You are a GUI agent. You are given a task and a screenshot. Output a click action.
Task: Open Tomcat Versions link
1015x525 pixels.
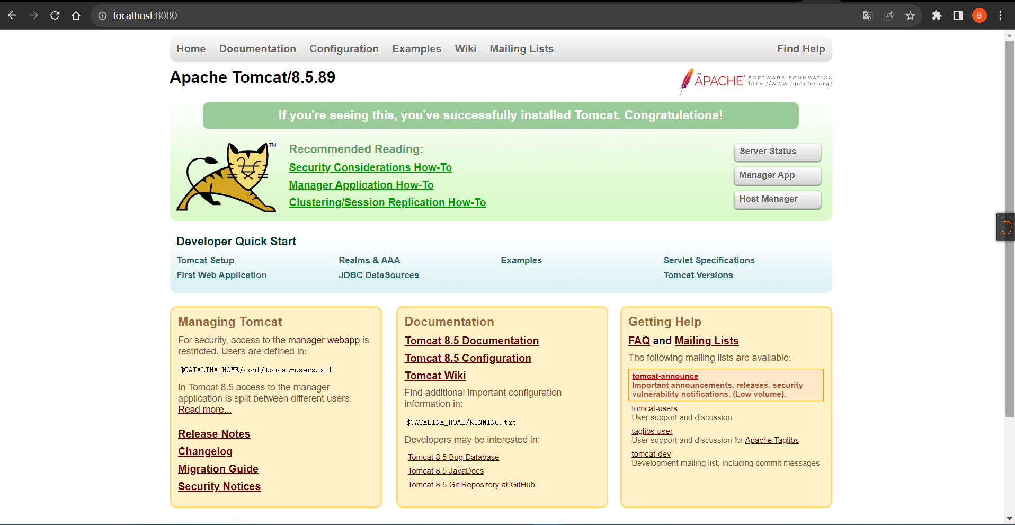tap(698, 275)
